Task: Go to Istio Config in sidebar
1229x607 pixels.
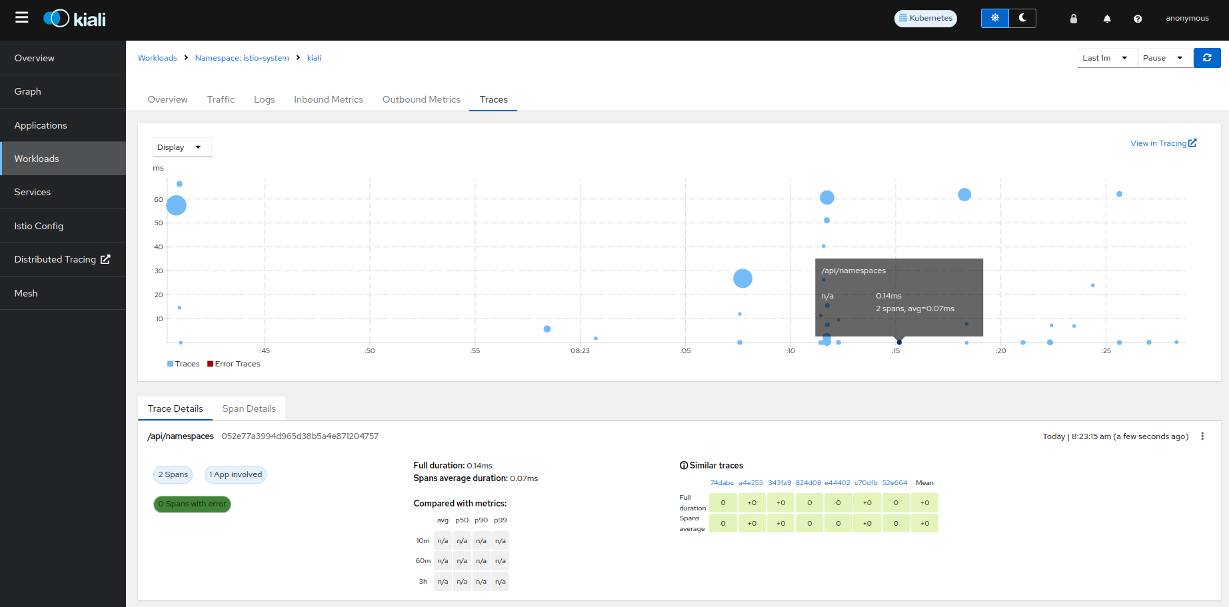Action: (x=39, y=226)
